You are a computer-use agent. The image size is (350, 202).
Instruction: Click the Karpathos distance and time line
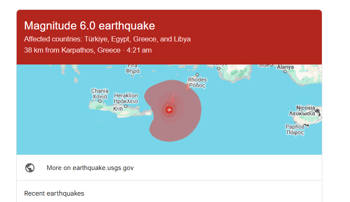click(87, 50)
